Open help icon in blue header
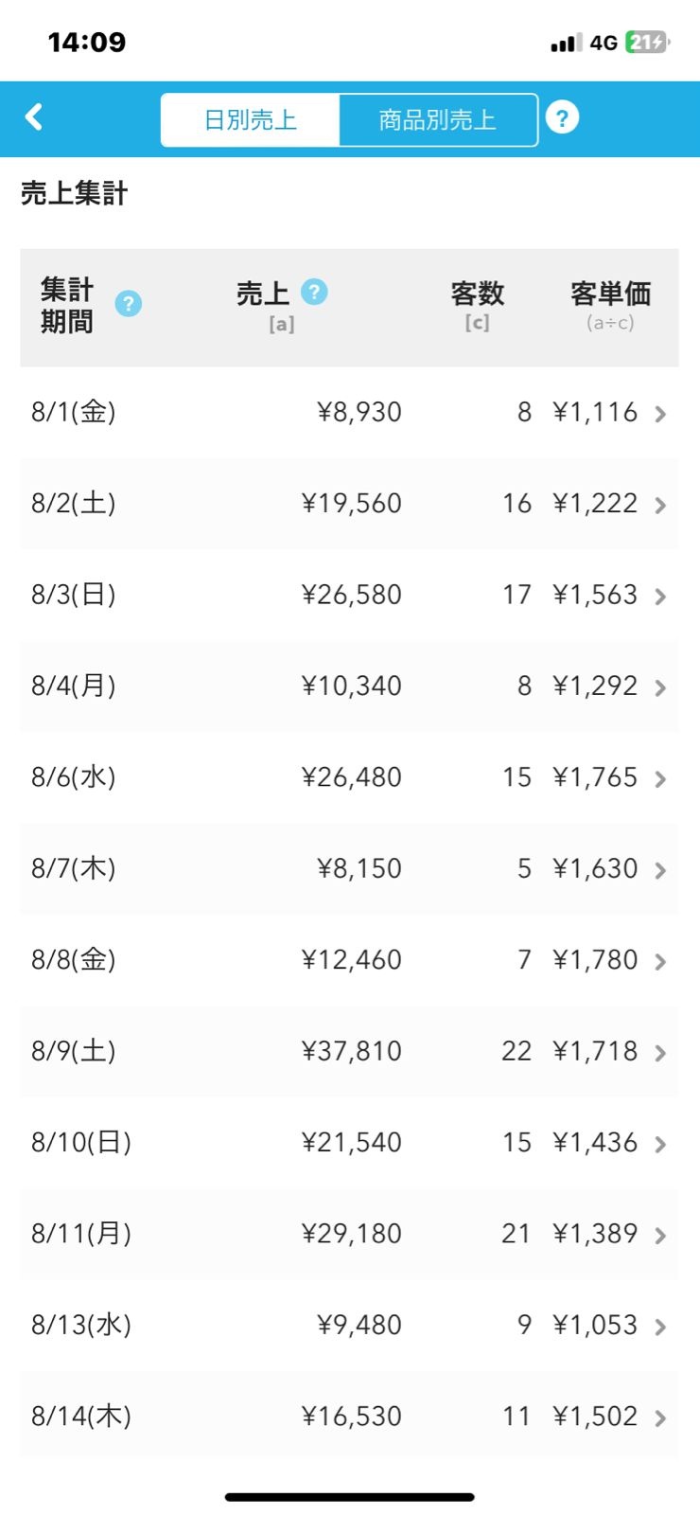The width and height of the screenshot is (700, 1515). [x=562, y=118]
